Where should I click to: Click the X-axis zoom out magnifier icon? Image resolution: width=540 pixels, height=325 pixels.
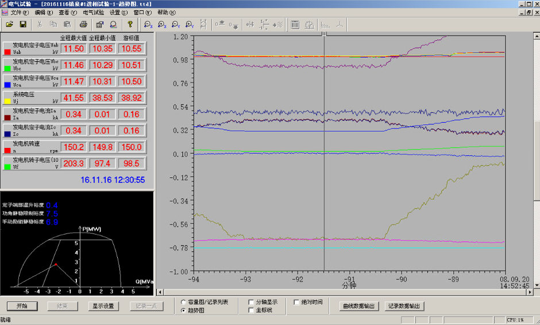[148, 25]
